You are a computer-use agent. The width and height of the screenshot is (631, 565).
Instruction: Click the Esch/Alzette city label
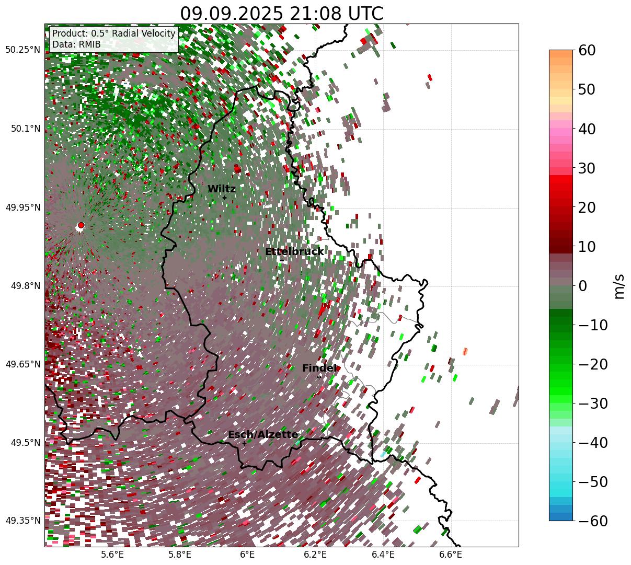click(263, 435)
